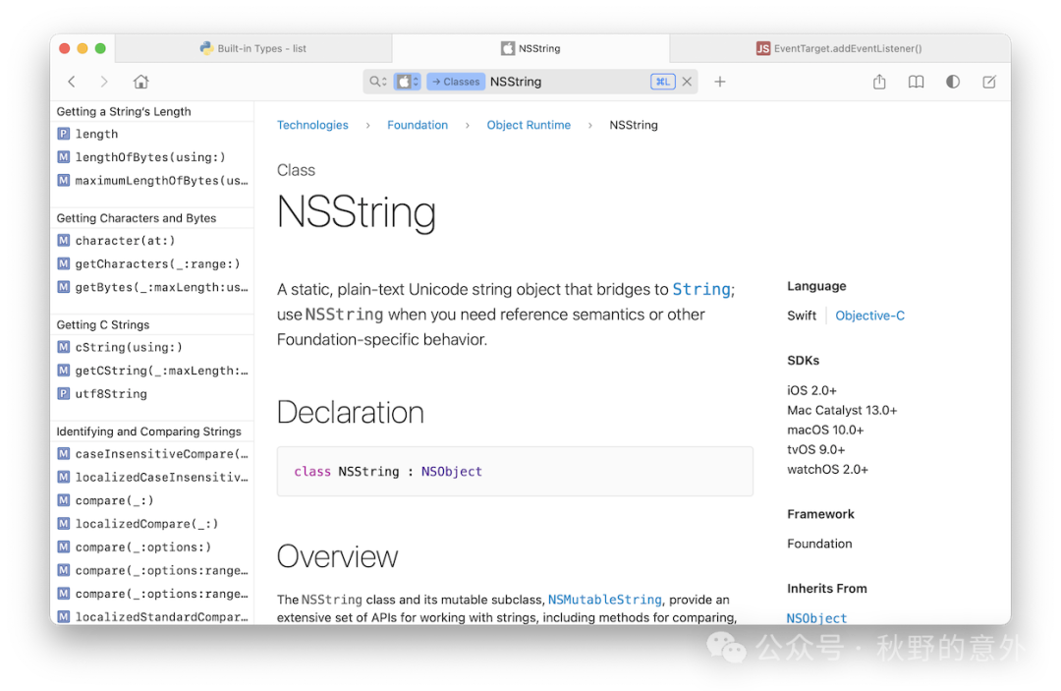The image size is (1061, 691).
Task: Open NSMutableString link in Overview
Action: point(604,600)
